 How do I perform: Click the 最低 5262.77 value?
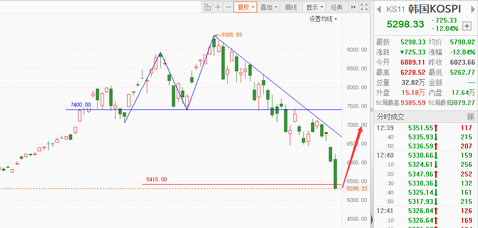tap(463, 73)
